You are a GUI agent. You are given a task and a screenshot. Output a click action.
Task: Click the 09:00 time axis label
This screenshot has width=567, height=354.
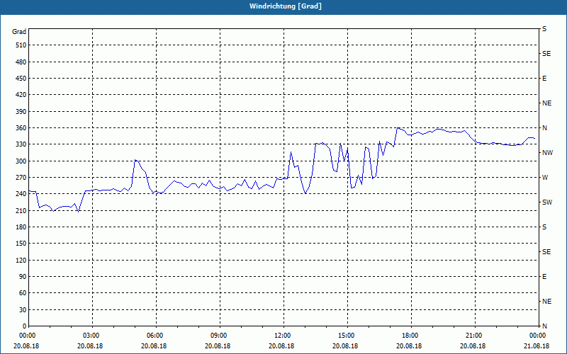click(219, 336)
